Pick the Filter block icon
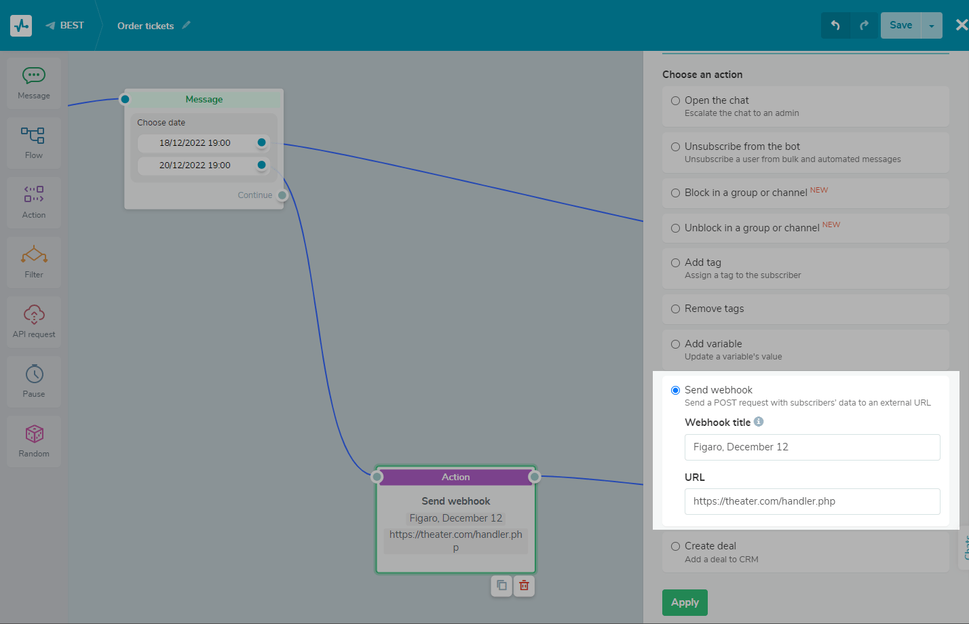 point(34,262)
